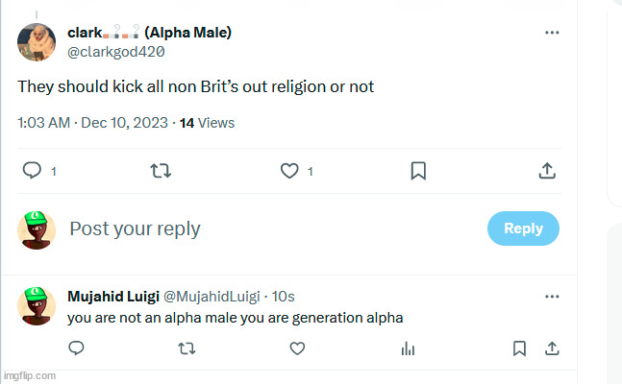Image resolution: width=622 pixels, height=384 pixels.
Task: View analytics for Mujahid Luigi's reply
Action: pos(408,348)
